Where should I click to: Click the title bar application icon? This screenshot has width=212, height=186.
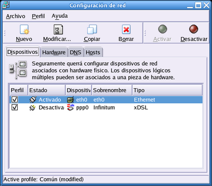pyautogui.click(x=6, y=5)
